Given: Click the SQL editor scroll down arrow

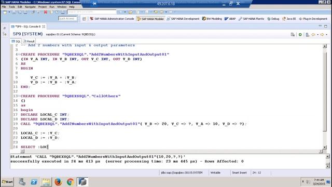Looking at the screenshot, I should coord(325,147).
